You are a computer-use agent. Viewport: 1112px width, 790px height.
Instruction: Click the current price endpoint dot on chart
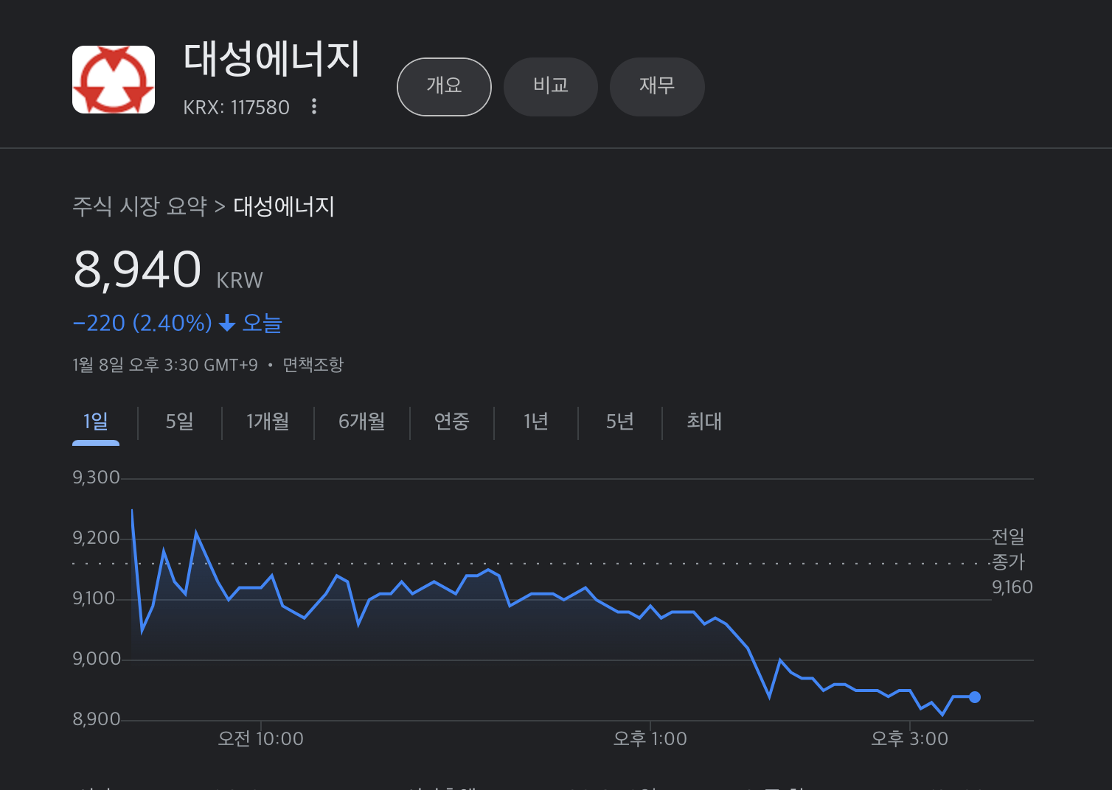point(975,697)
